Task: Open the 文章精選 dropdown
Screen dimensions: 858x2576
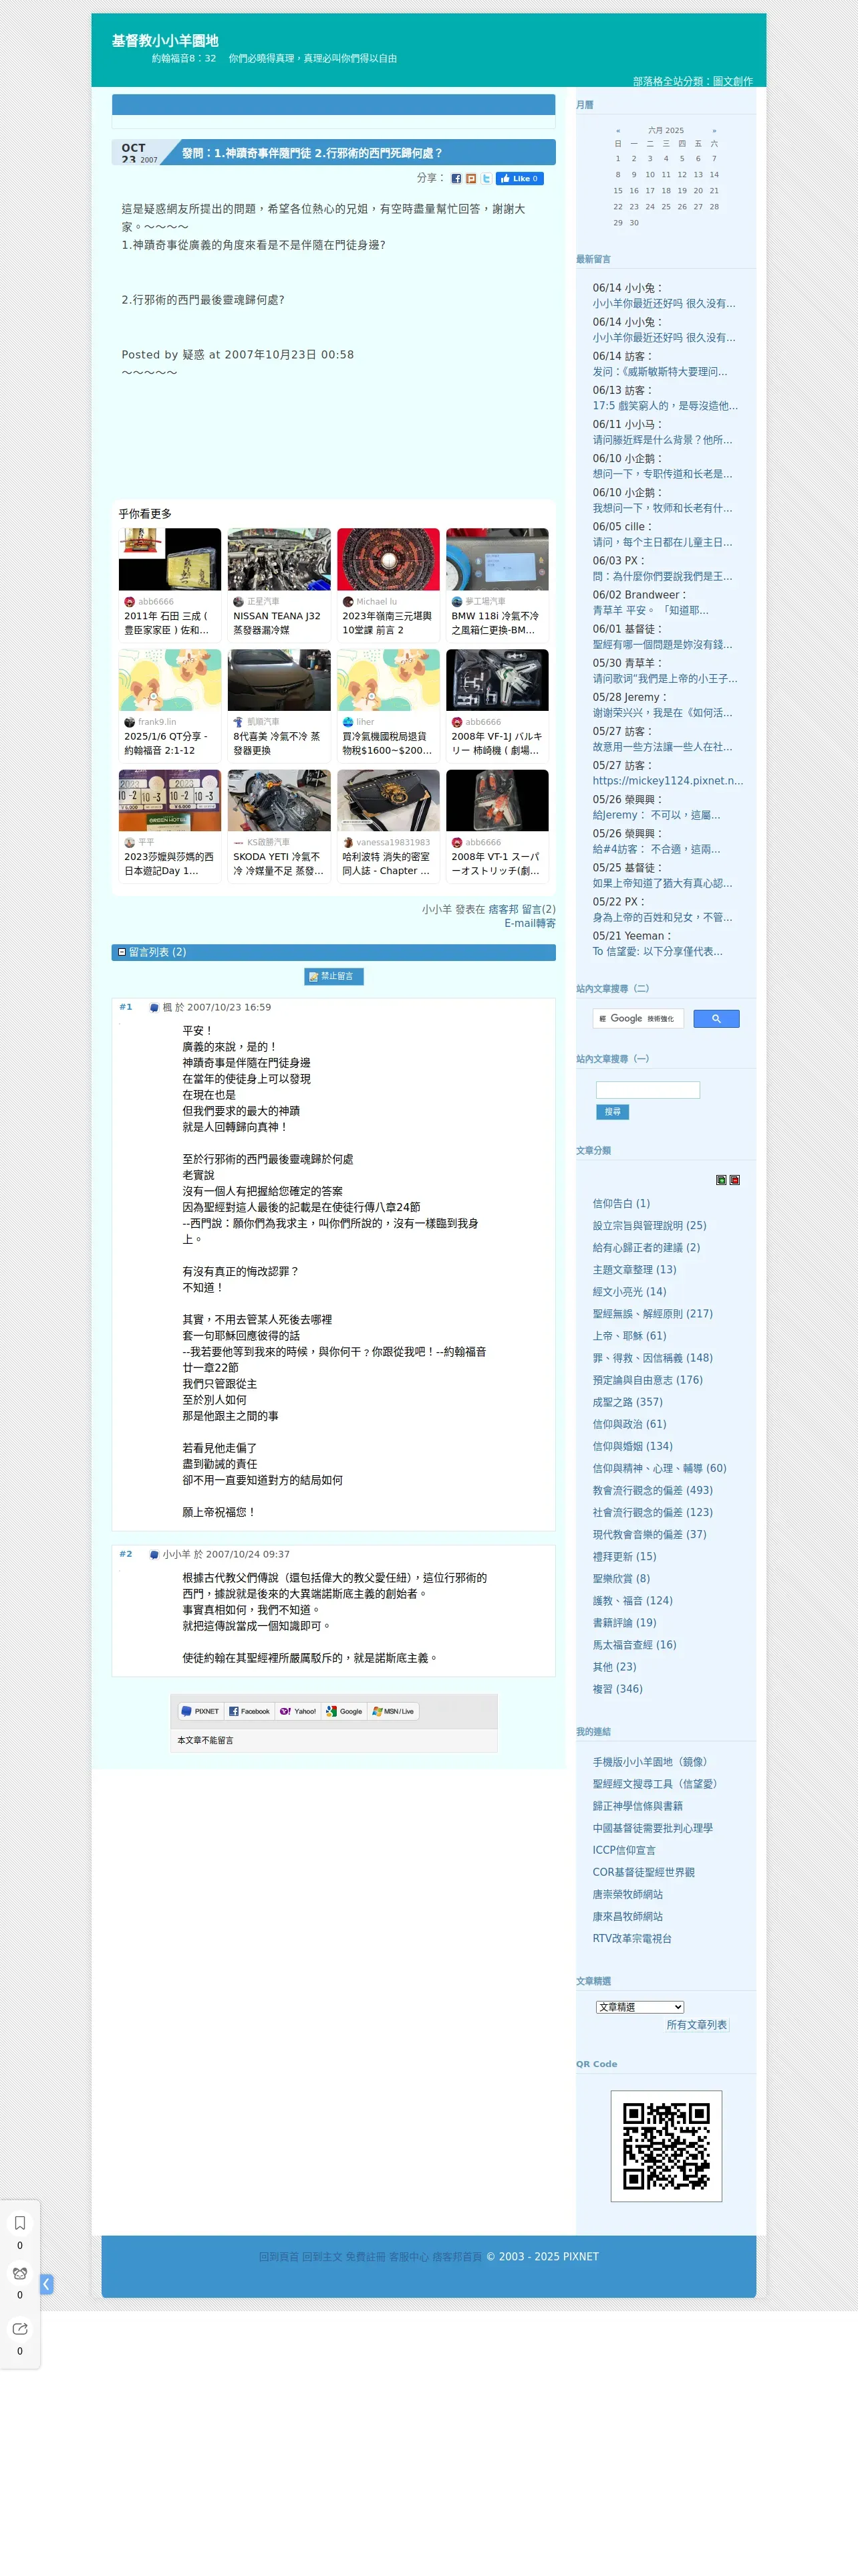Action: [640, 2007]
